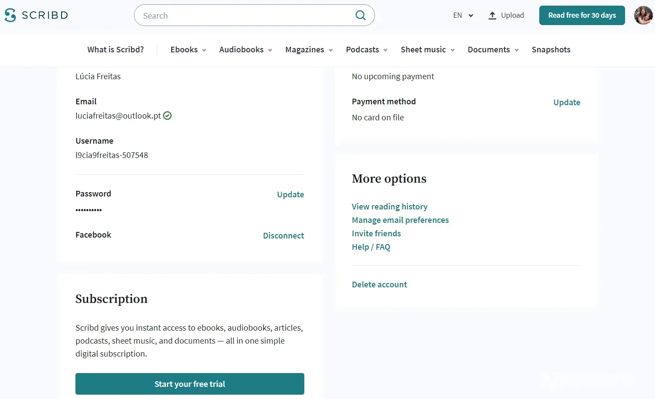The height and width of the screenshot is (399, 655).
Task: Click the Upload arrow icon
Action: [492, 16]
